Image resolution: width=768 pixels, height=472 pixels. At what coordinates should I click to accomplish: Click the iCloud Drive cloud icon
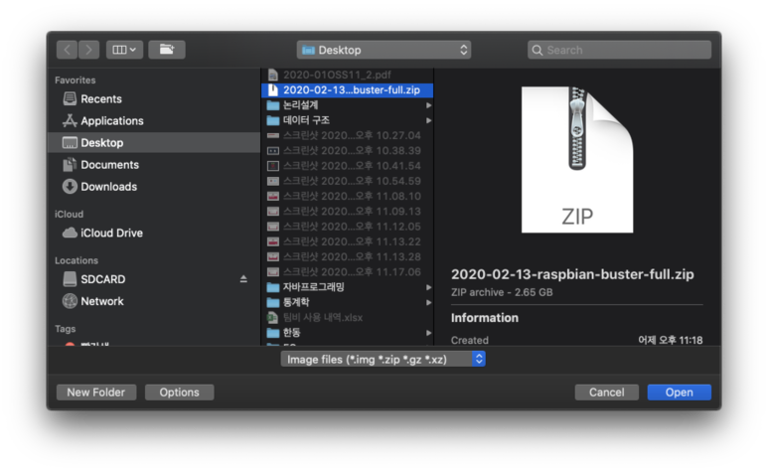coord(70,233)
